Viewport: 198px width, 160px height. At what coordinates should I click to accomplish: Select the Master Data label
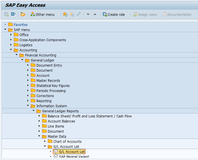[57, 137]
